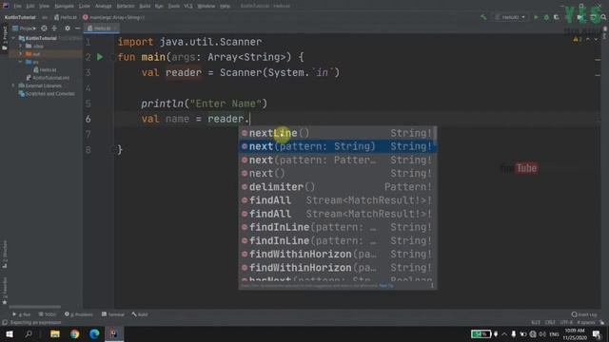Click Run with Coverage icon in toolbar
This screenshot has width=609, height=342.
(557, 17)
